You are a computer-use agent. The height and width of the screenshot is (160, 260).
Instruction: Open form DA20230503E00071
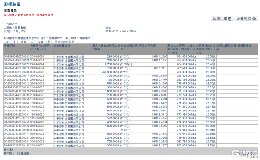point(17,76)
